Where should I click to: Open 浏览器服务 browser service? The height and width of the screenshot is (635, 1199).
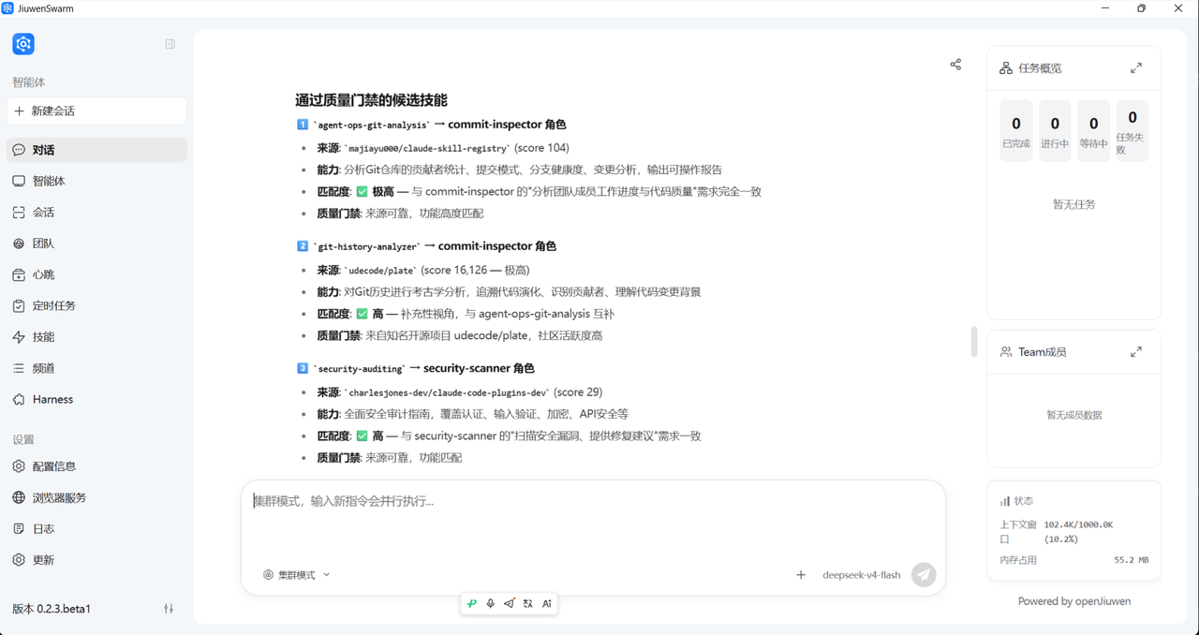[96, 497]
